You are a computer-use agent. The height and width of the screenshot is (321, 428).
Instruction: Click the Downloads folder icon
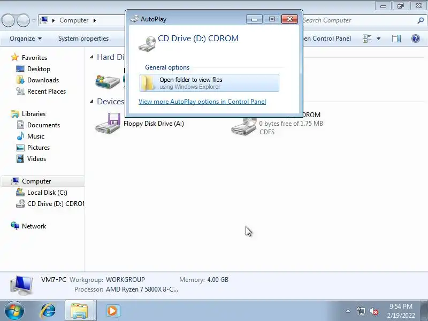[20, 80]
